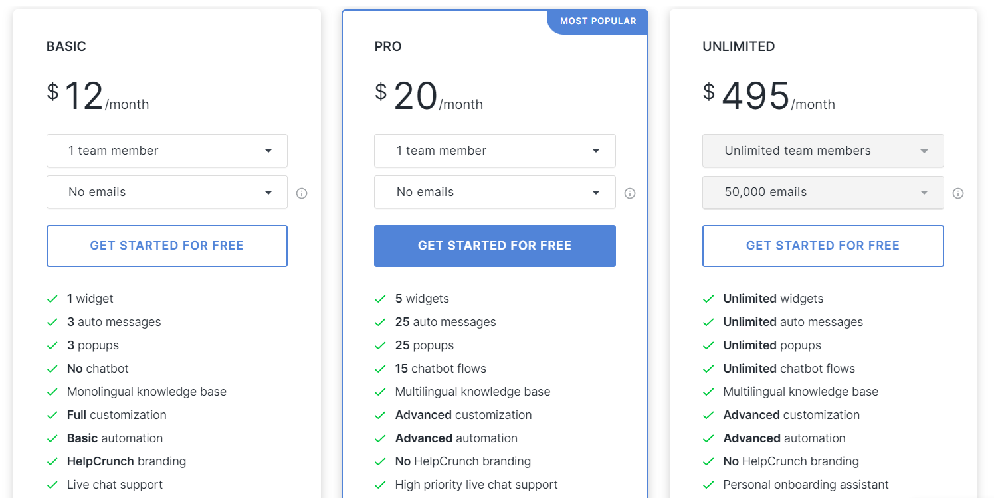Click Get Started For Free under Unlimited
Viewport: 994px width, 498px height.
pos(823,246)
